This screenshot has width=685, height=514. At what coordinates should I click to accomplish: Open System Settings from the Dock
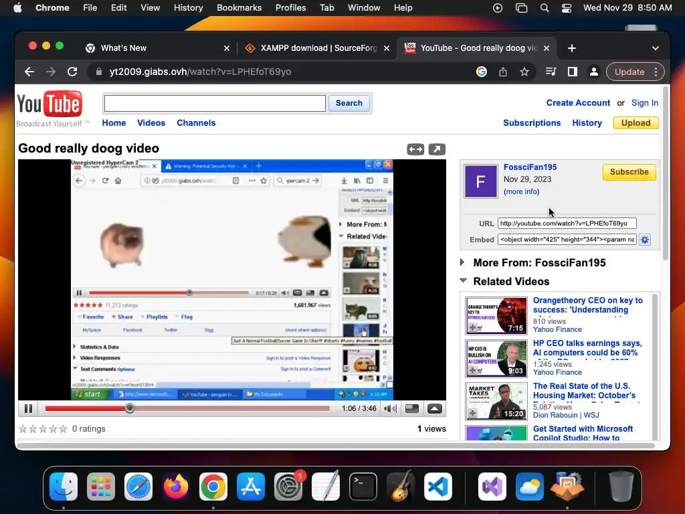point(288,487)
